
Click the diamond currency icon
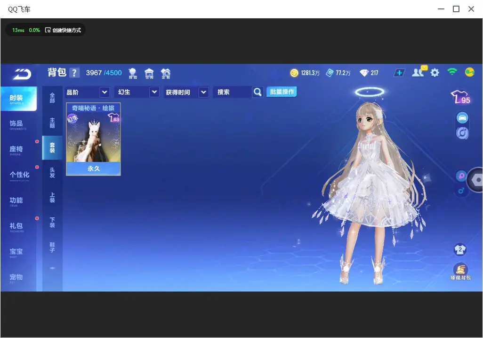[x=364, y=73]
